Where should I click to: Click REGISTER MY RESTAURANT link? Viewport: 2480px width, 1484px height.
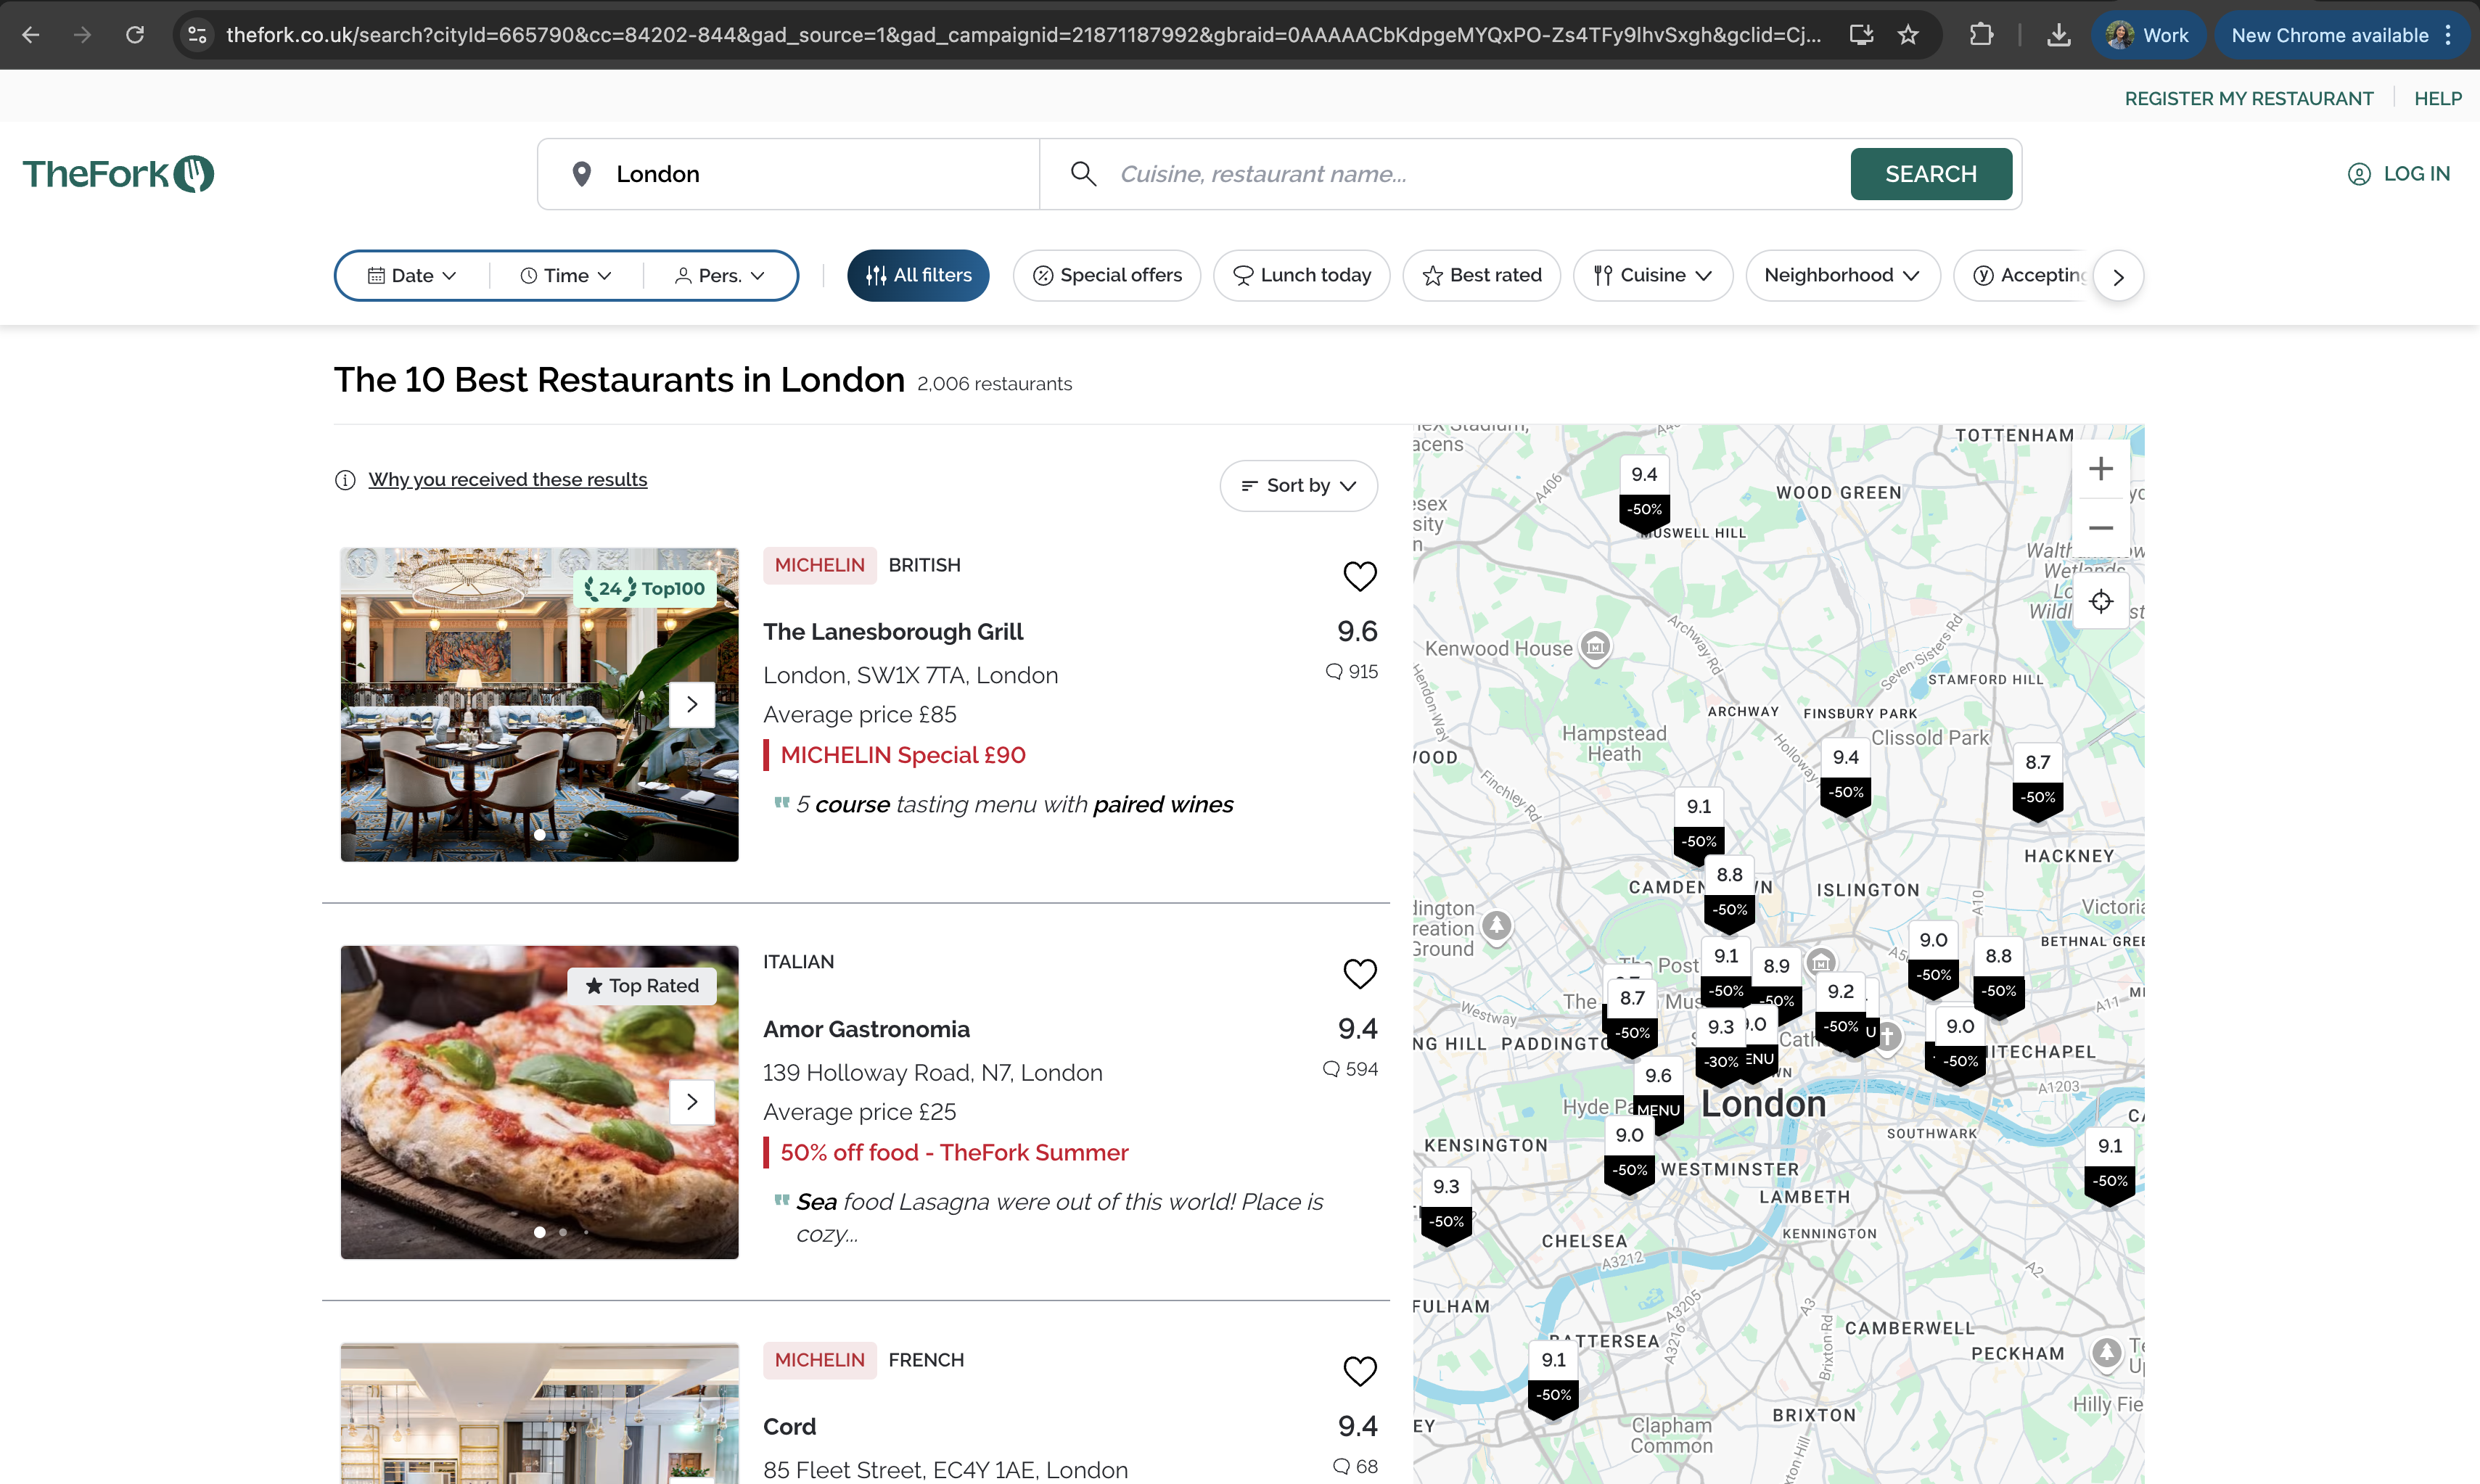click(x=2248, y=98)
